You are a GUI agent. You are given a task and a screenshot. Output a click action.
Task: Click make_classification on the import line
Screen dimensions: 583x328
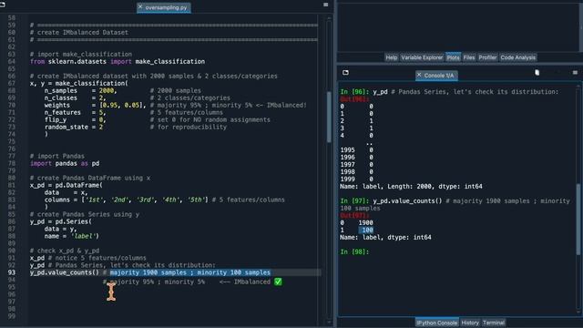coord(170,61)
